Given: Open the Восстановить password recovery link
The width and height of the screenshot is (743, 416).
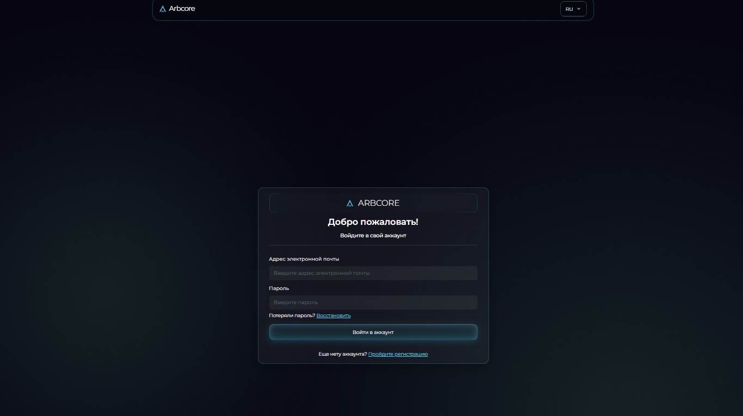Looking at the screenshot, I should pyautogui.click(x=333, y=316).
